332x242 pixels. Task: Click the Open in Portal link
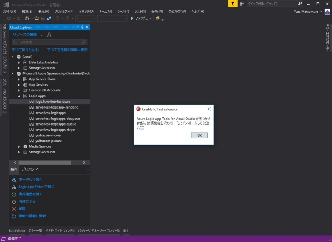click(x=30, y=180)
